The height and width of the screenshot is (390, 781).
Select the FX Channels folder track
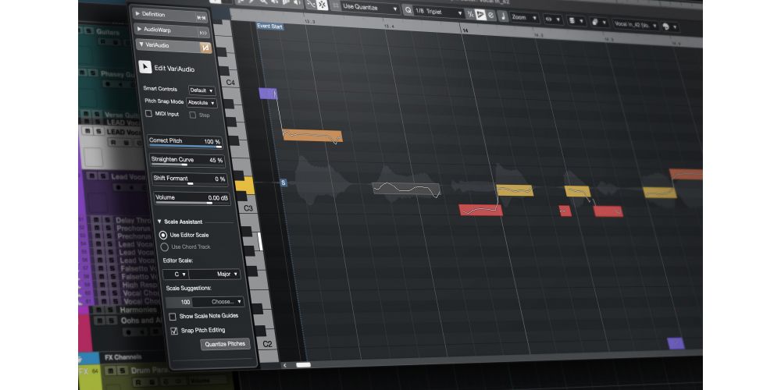123,357
